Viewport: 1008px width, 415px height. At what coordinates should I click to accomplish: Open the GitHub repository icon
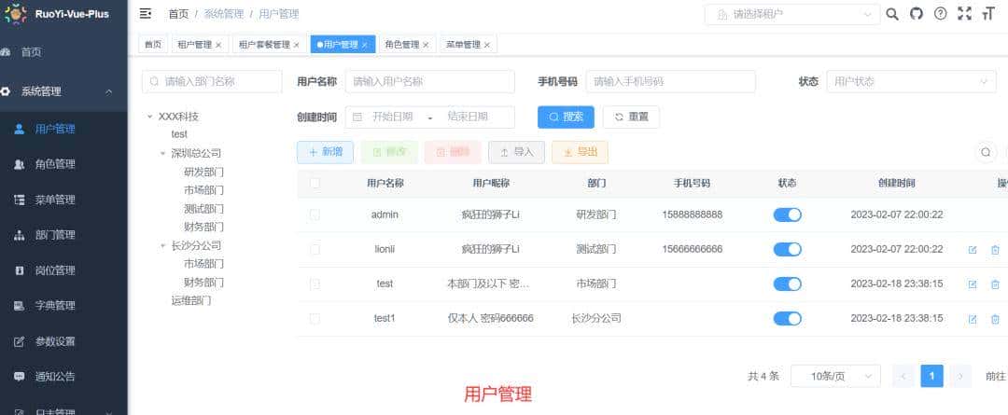pos(917,14)
